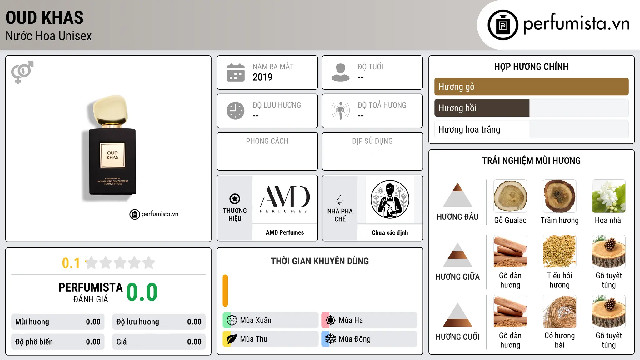Click the Trải nghiệm mùi hương heading
640x360 pixels.
(531, 161)
